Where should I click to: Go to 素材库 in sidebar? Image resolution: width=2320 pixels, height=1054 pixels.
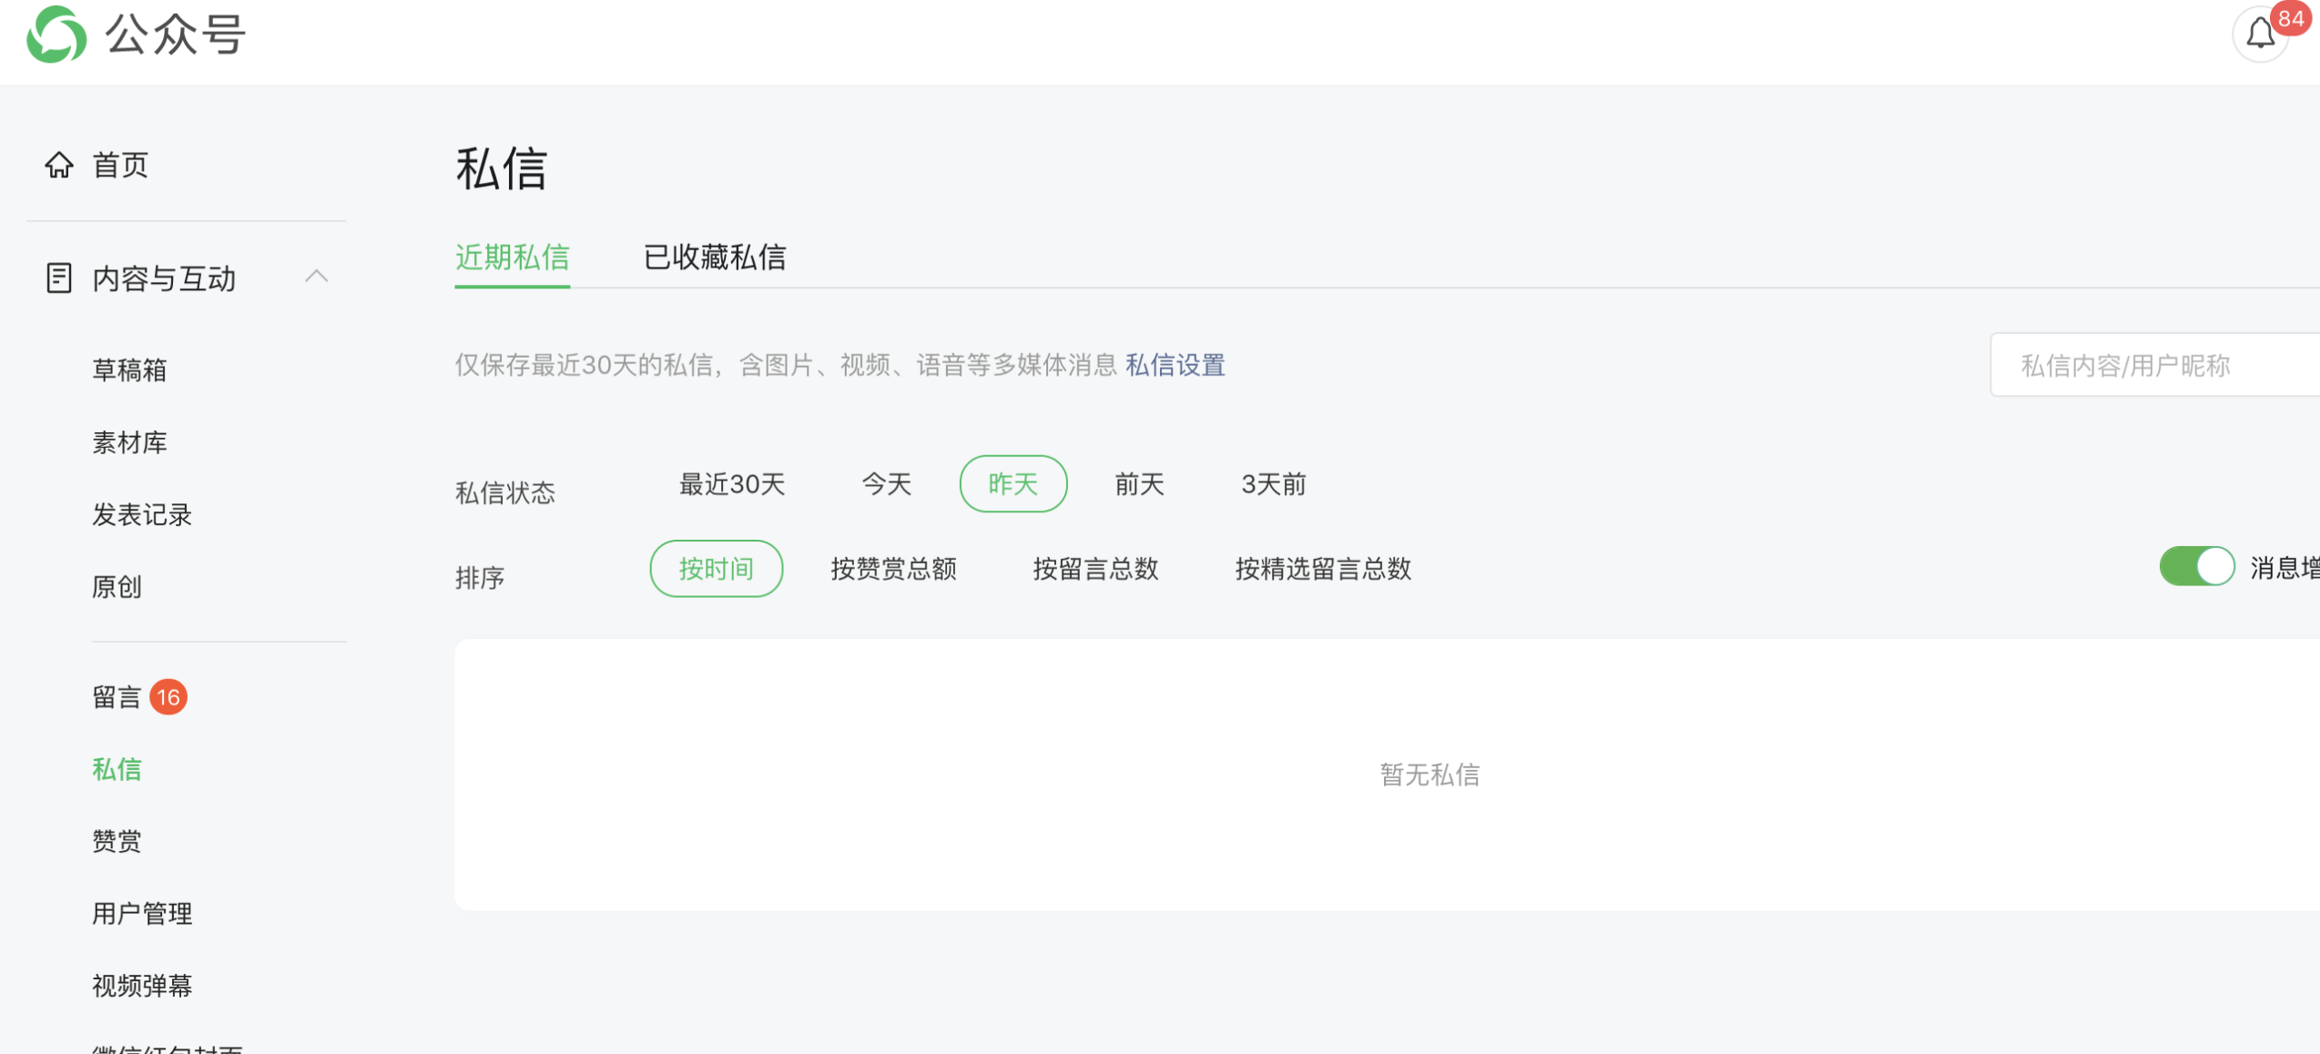tap(129, 442)
